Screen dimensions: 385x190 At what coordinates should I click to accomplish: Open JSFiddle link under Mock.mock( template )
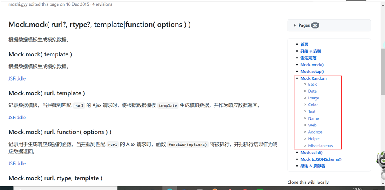pyautogui.click(x=17, y=78)
